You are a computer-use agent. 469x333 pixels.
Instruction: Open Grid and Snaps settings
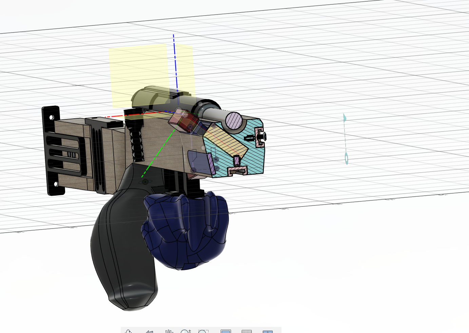click(247, 331)
